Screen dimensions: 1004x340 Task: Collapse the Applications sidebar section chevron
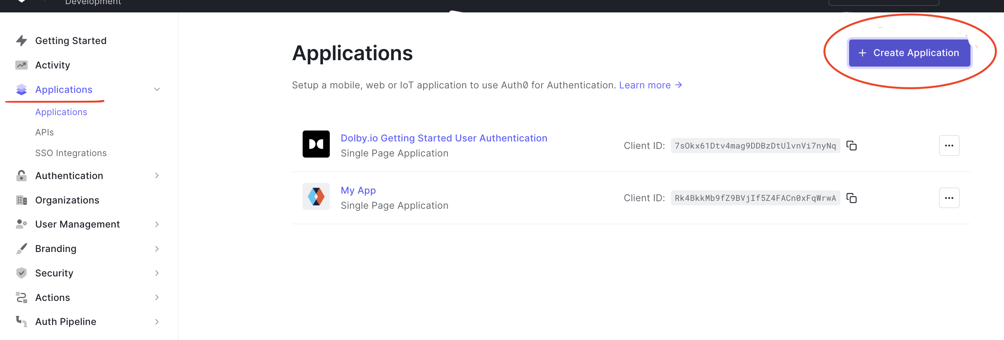point(157,90)
